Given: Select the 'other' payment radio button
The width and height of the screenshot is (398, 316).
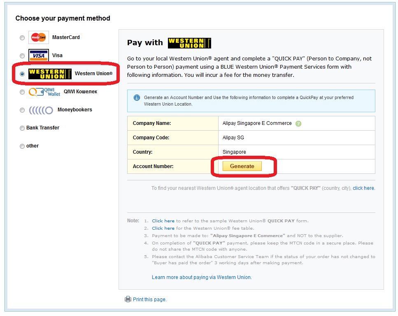Looking at the screenshot, I should coord(22,146).
